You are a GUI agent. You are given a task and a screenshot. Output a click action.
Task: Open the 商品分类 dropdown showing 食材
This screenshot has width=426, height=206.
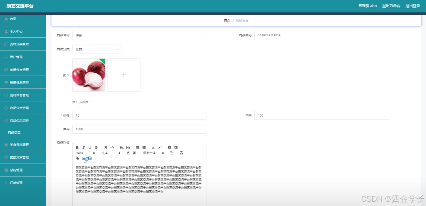point(97,49)
